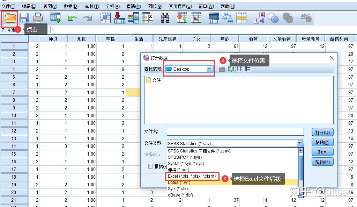Click the save file toolbar icon
This screenshot has width=357, height=207.
click(24, 18)
